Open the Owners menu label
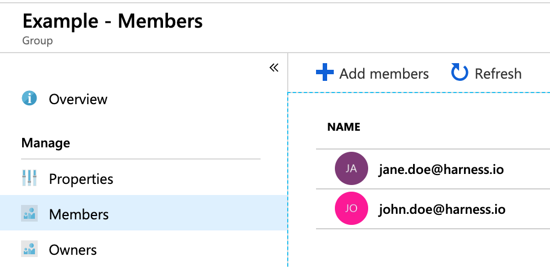This screenshot has width=550, height=267. [73, 250]
